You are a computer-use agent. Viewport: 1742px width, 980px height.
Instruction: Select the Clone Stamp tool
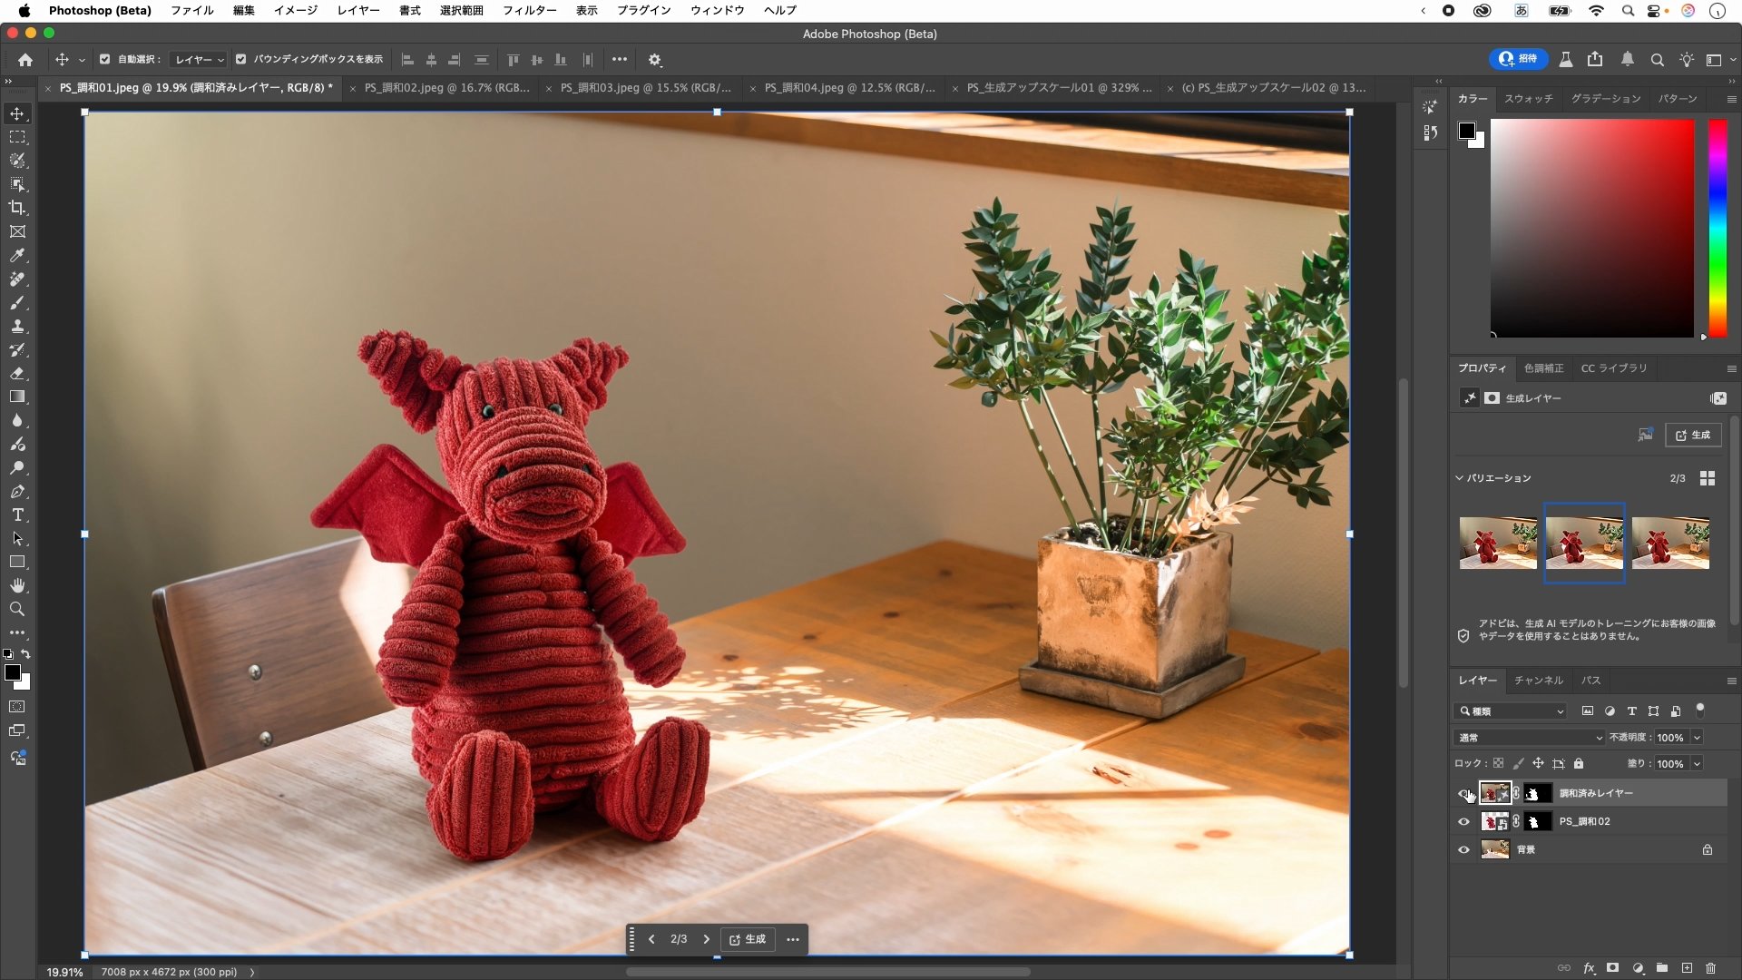click(x=17, y=327)
